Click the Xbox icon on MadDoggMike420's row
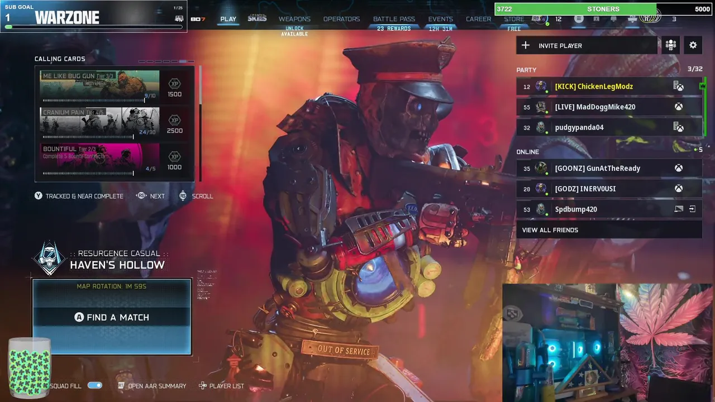 coord(678,107)
